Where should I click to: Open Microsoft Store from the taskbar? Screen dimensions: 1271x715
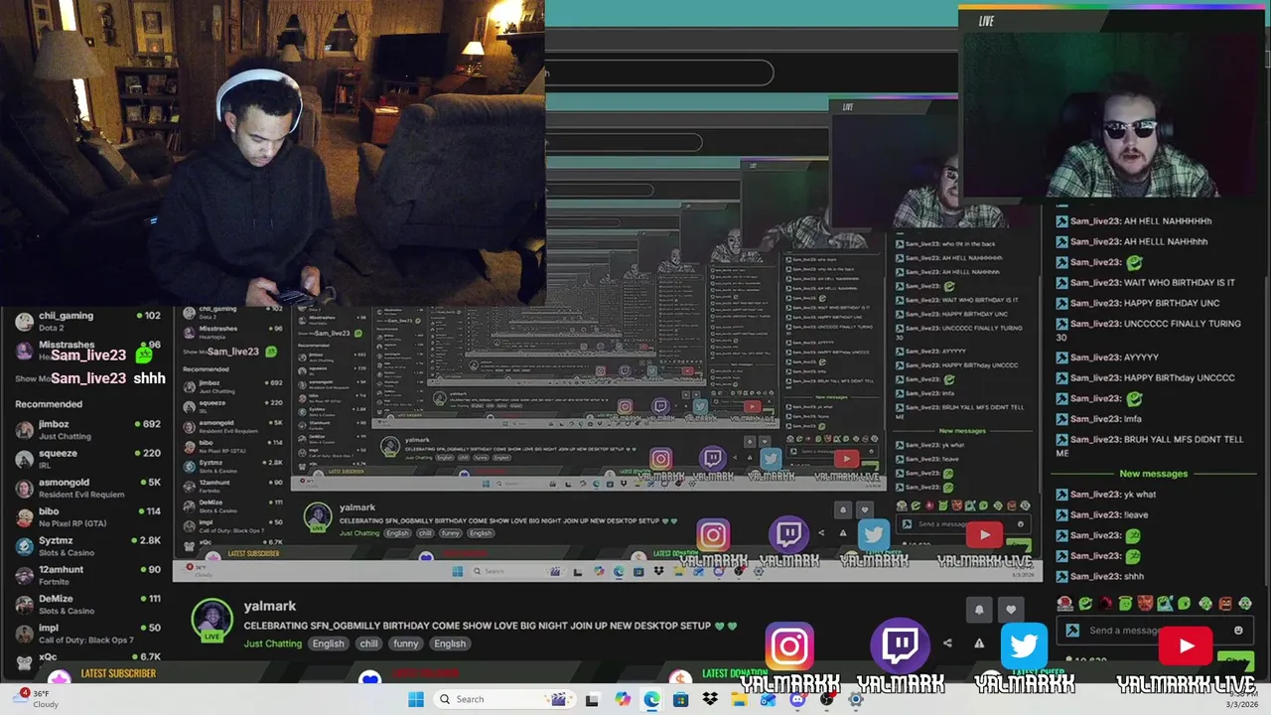tap(680, 699)
